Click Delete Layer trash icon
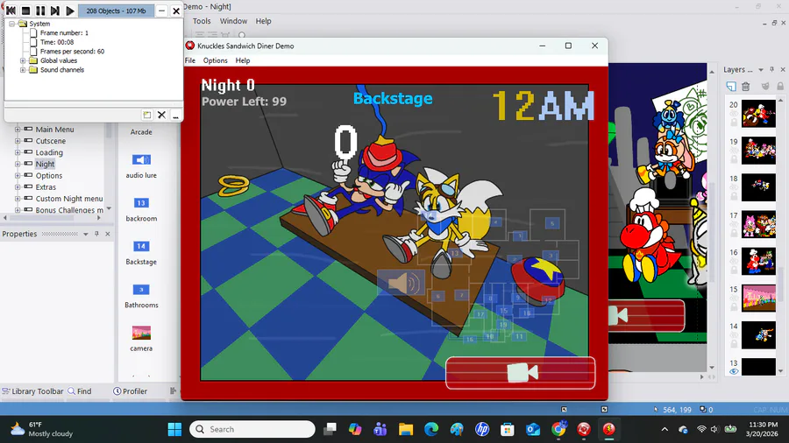The image size is (789, 443). point(746,87)
